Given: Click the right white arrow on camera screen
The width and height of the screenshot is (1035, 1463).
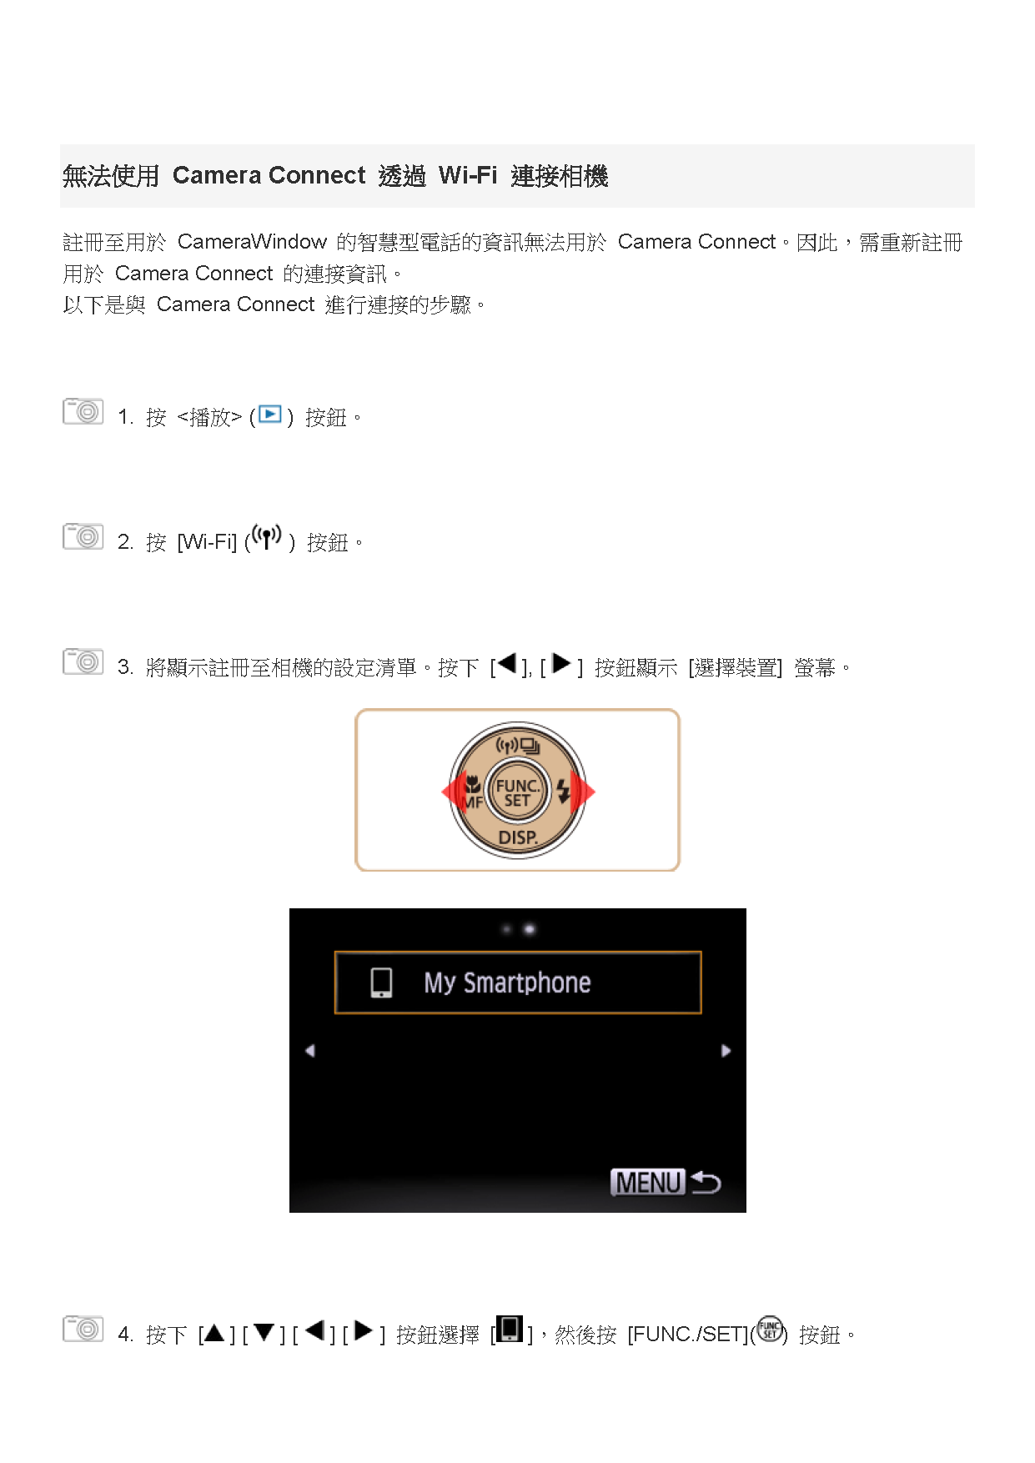Looking at the screenshot, I should (x=726, y=1051).
